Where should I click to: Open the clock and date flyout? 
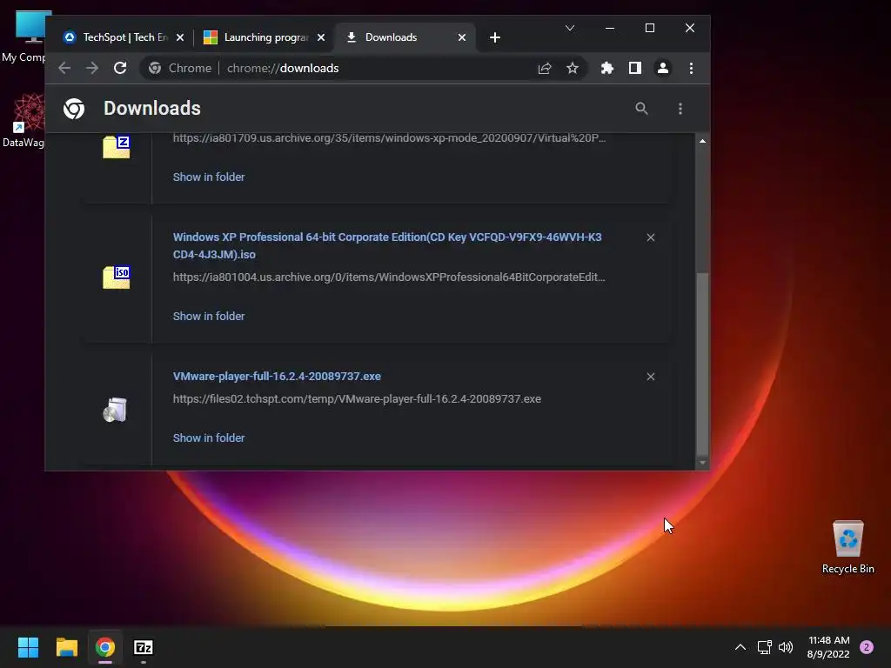(828, 647)
